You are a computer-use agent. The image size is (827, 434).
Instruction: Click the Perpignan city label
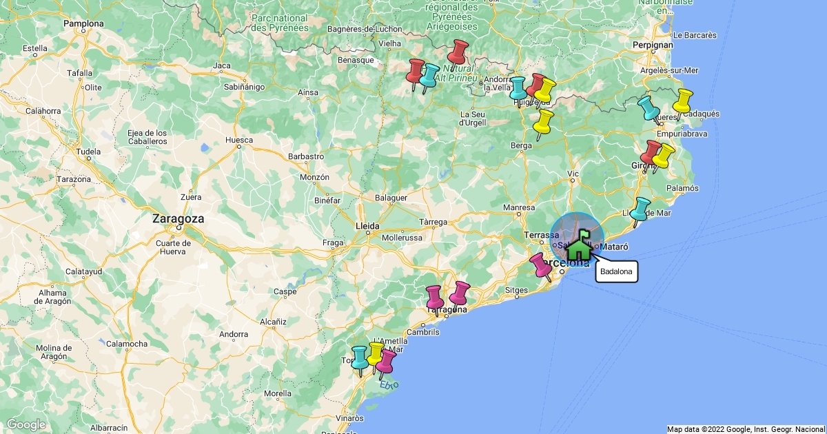pos(652,45)
